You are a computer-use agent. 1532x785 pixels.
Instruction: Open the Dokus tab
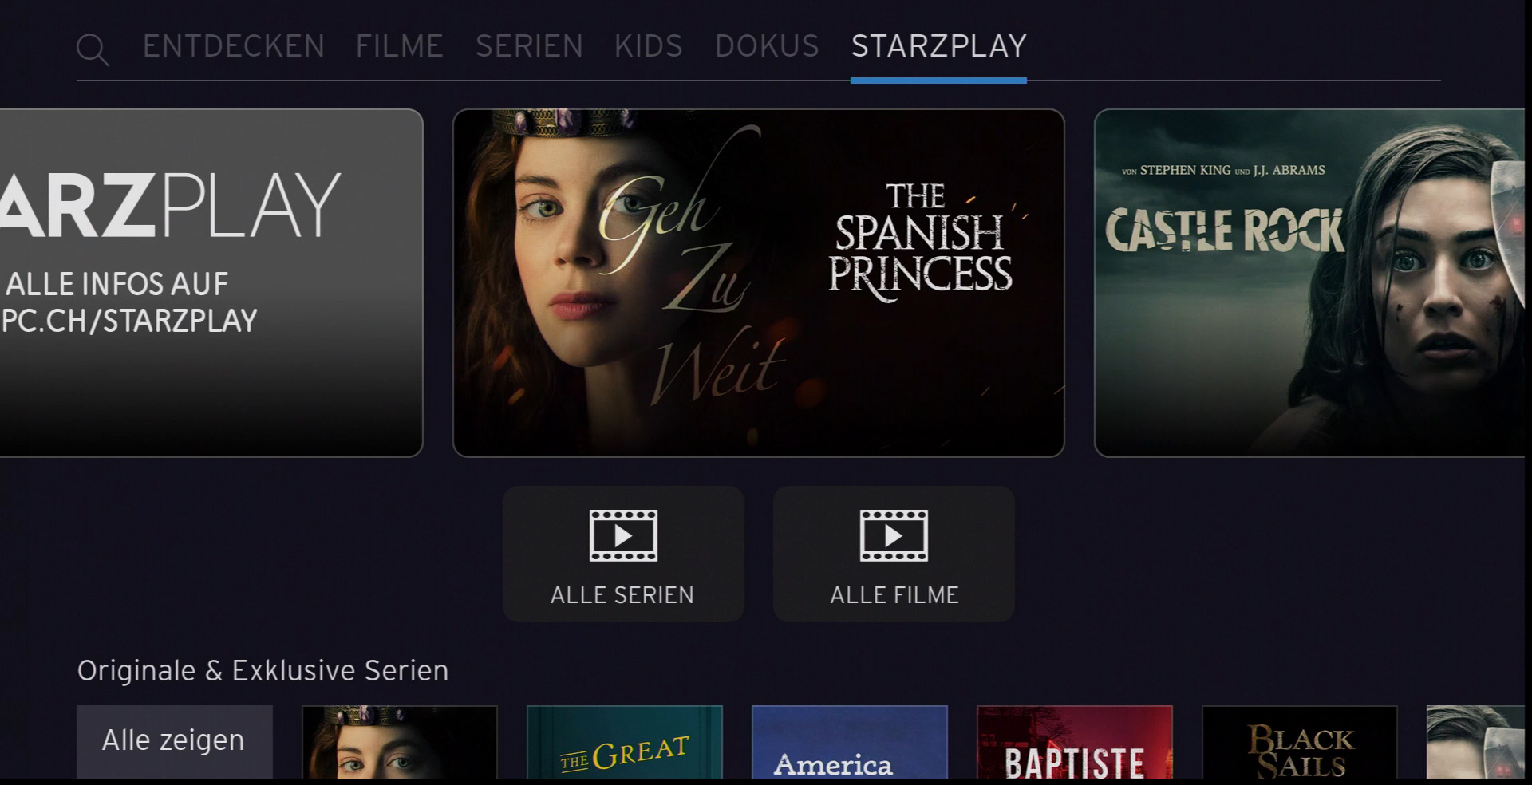(x=767, y=46)
